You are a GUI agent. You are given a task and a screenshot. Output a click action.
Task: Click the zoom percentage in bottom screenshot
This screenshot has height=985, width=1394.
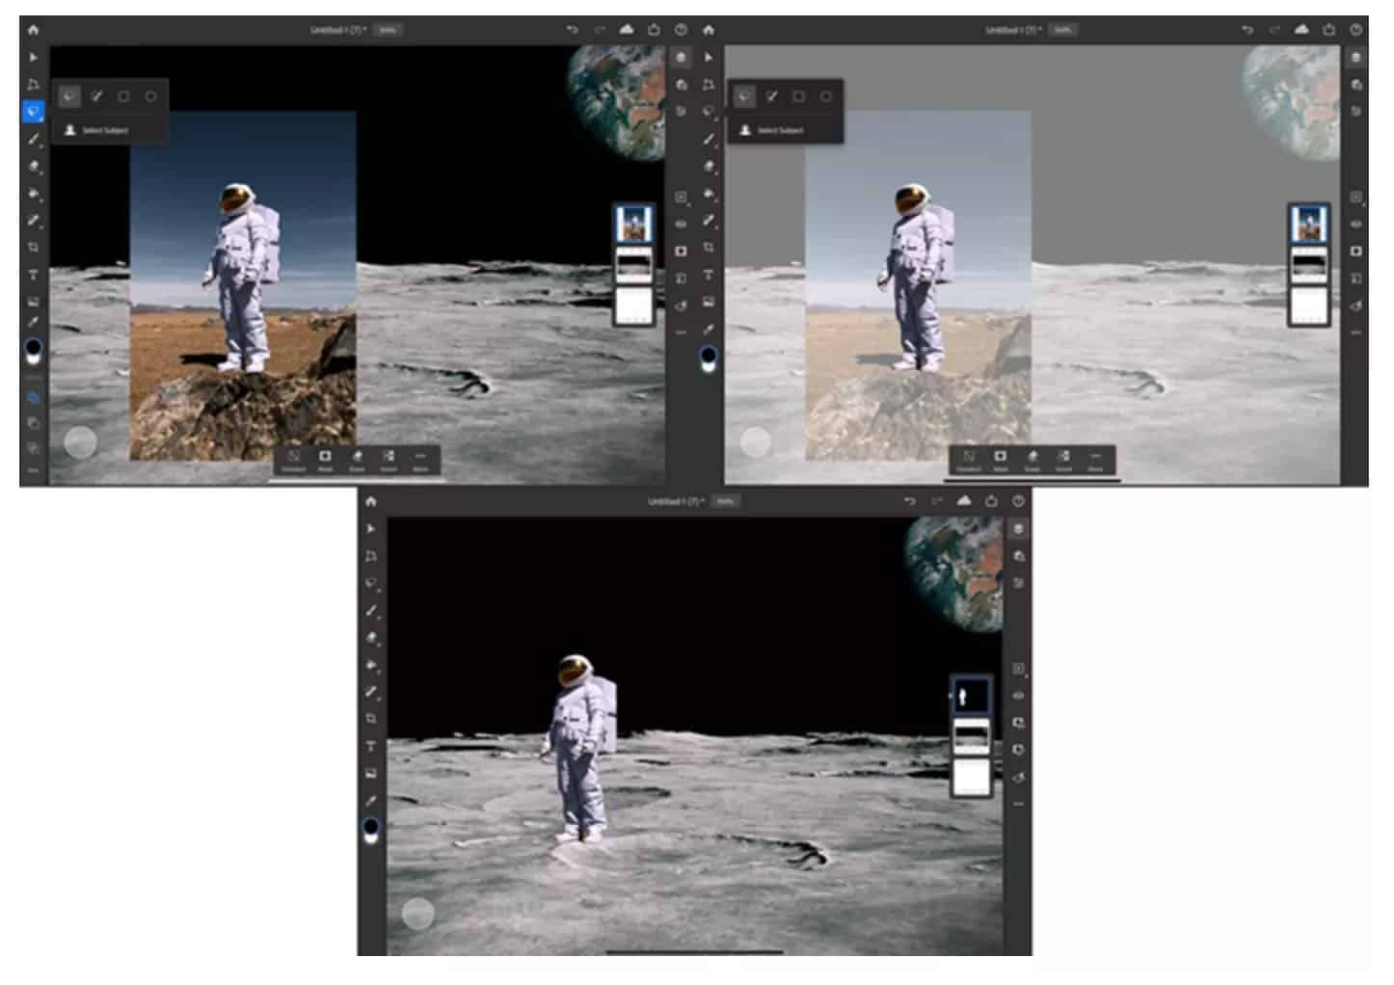tap(725, 501)
